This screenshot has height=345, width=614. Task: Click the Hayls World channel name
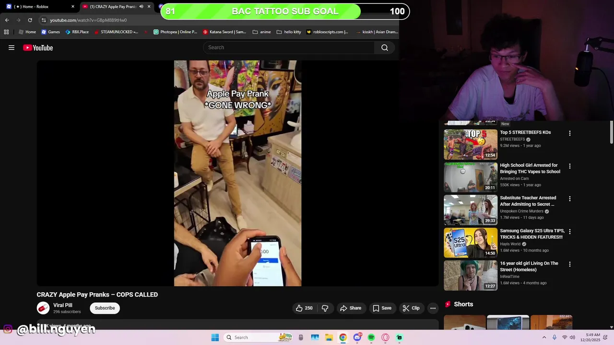click(510, 244)
